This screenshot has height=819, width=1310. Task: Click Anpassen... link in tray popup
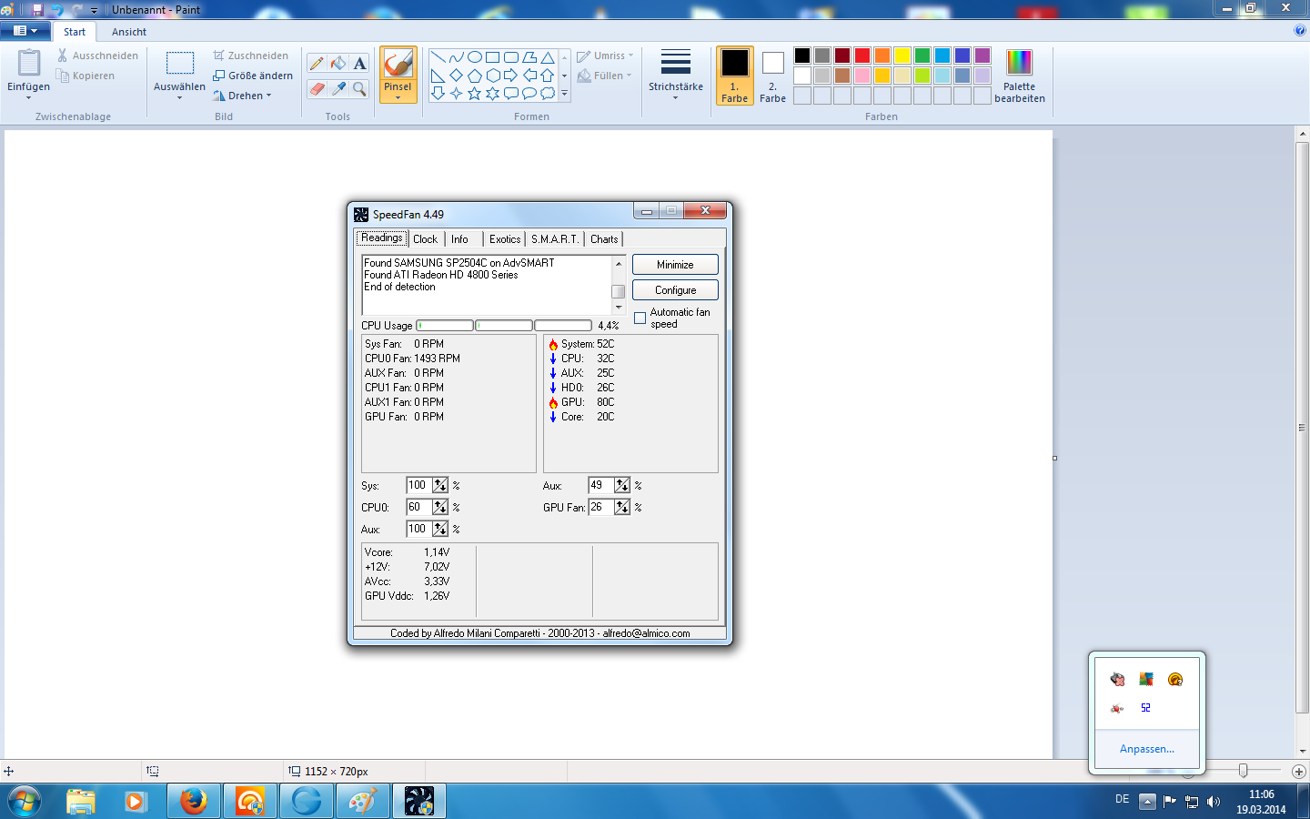[1147, 749]
